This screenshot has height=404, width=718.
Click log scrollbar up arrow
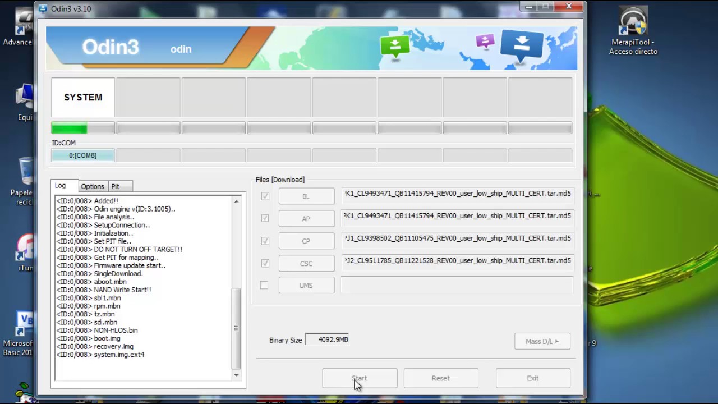point(236,201)
